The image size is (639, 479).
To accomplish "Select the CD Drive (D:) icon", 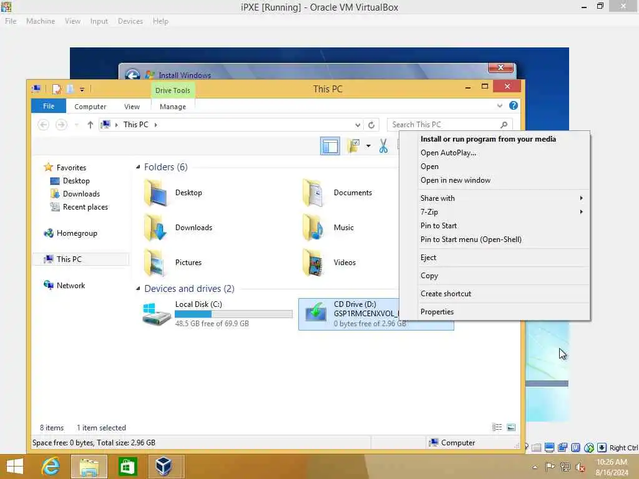I will click(315, 313).
